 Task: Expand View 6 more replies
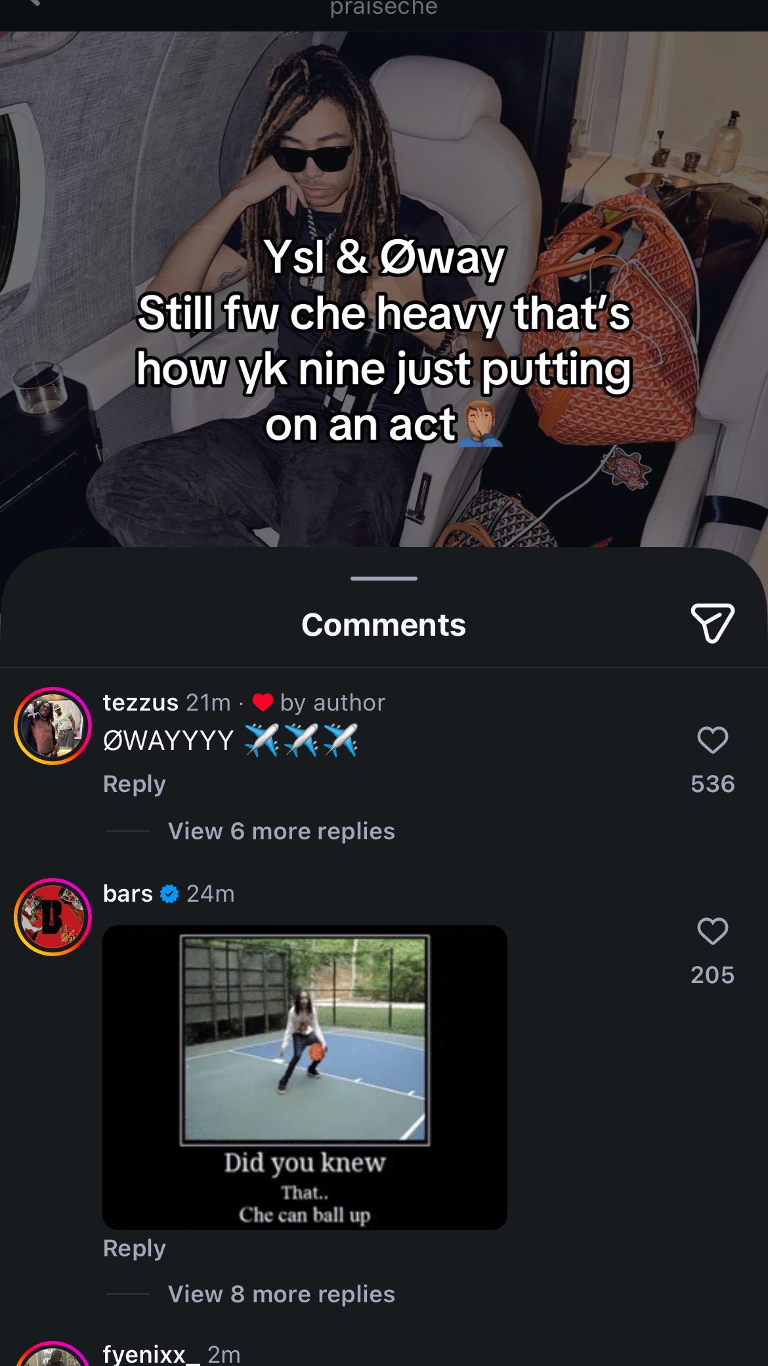[282, 831]
